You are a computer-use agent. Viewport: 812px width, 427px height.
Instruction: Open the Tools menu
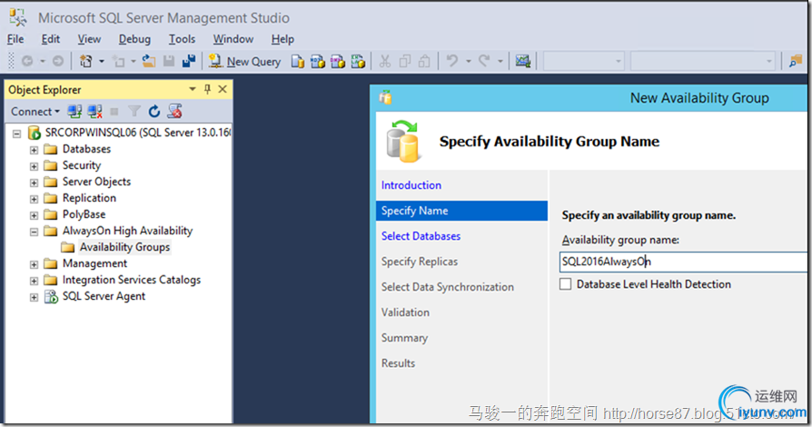[182, 39]
